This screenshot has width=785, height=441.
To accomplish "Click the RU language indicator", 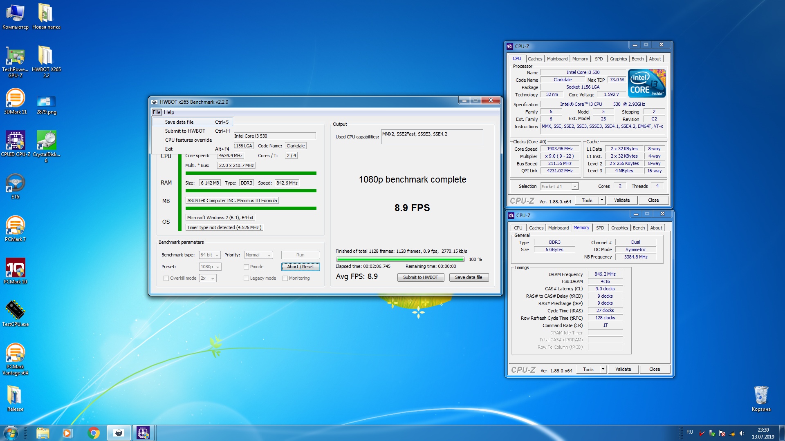I will coord(690,432).
